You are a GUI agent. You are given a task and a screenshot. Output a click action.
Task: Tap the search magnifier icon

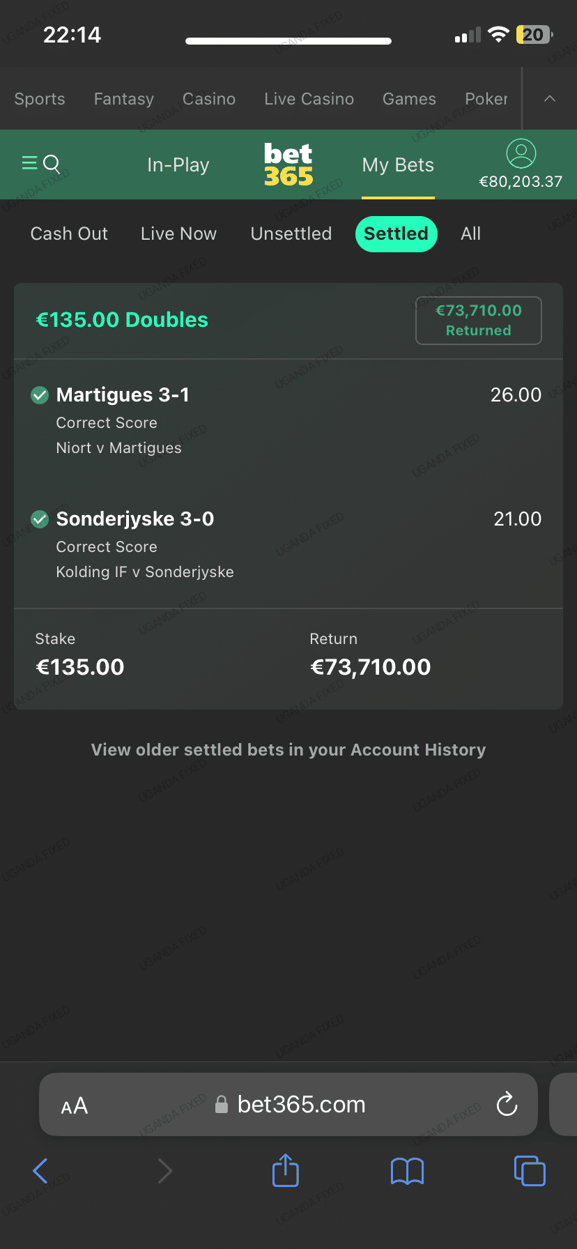52,164
